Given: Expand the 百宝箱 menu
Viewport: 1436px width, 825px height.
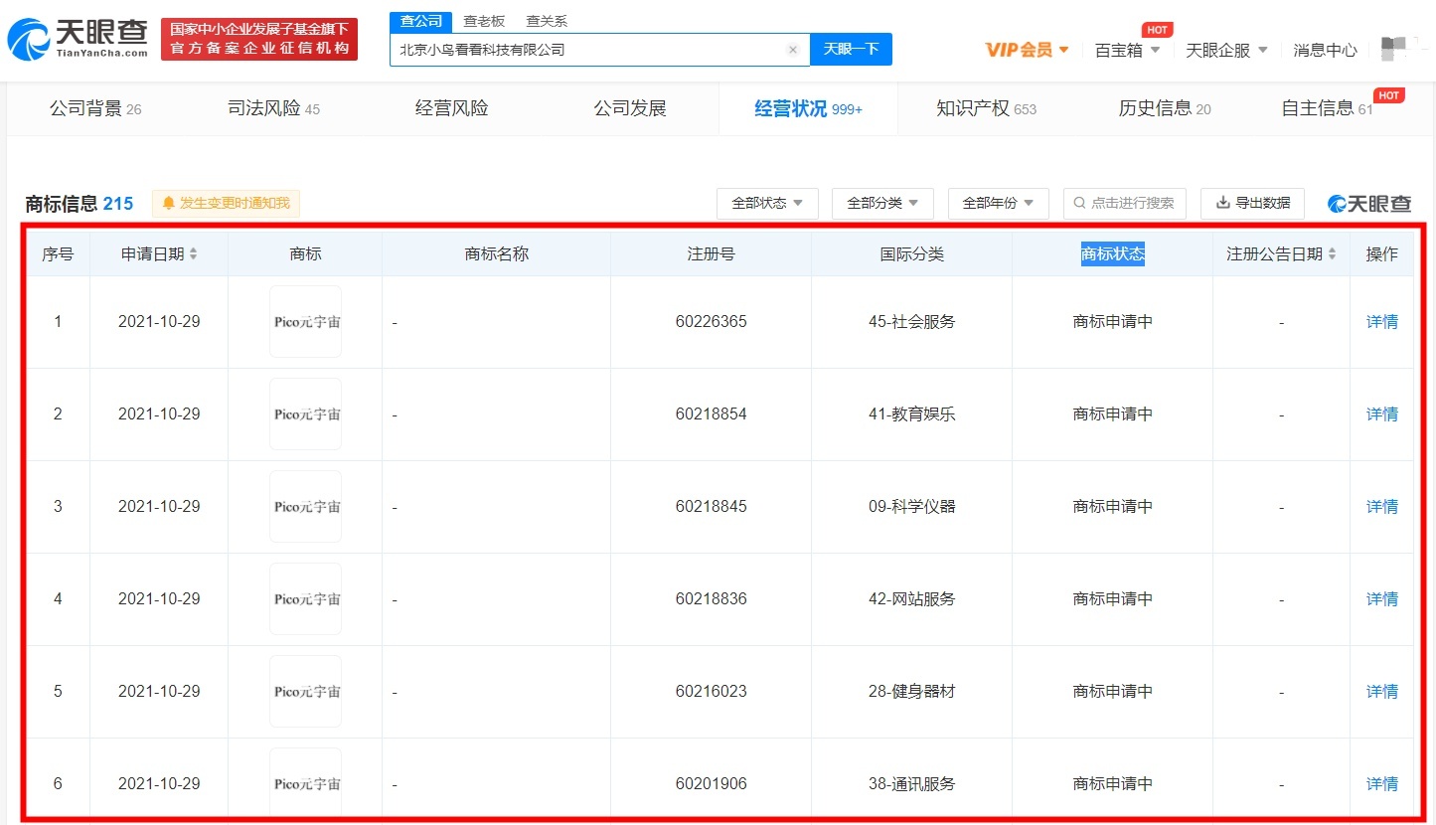Looking at the screenshot, I should [1128, 50].
